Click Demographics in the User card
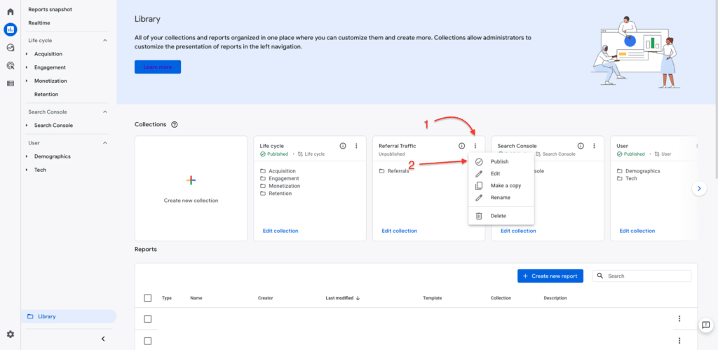This screenshot has width=718, height=350. click(643, 171)
